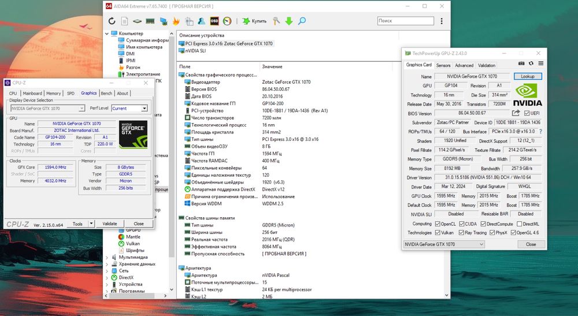Toggle the DirectCompute checkbox in GPU-Z
Image resolution: width=578 pixels, height=316 pixels.
tap(483, 224)
